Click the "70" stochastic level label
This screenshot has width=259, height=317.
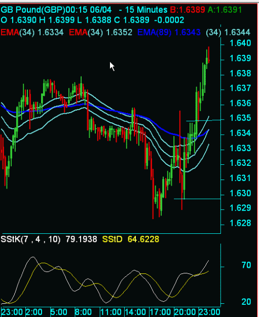point(246,265)
